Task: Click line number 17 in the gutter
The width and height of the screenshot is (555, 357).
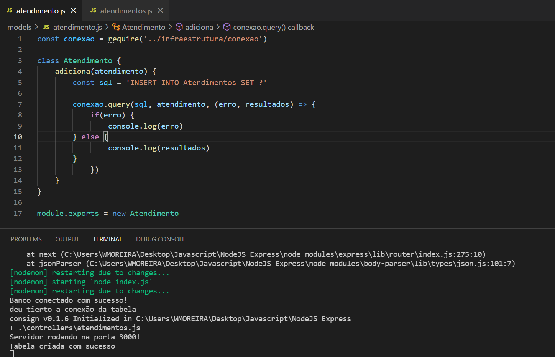Action: (18, 214)
